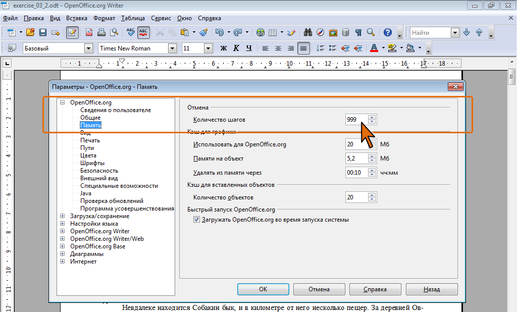Expand the Загрузка/сохранение node
This screenshot has width=517, height=312.
62,216
